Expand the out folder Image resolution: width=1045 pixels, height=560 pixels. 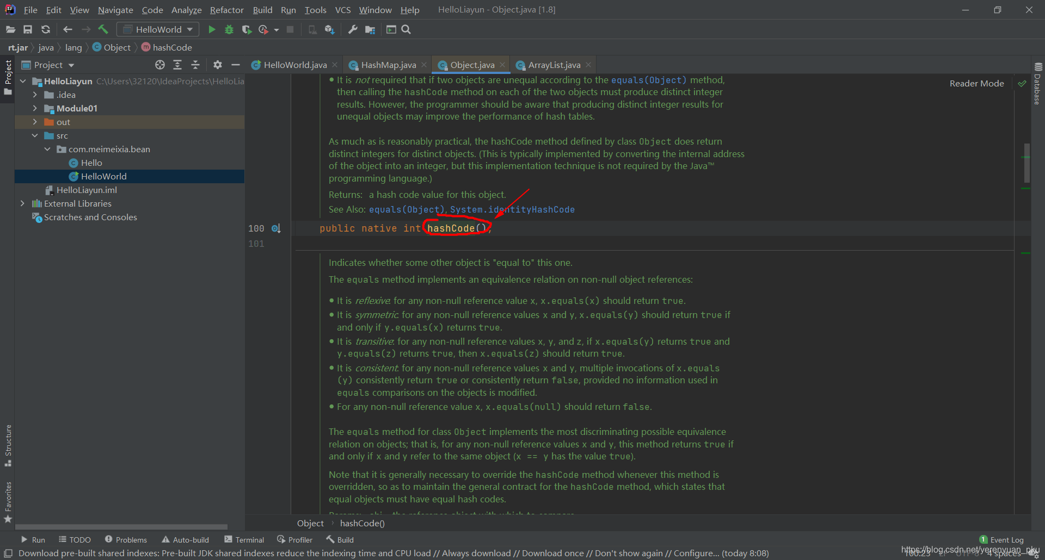pos(35,122)
